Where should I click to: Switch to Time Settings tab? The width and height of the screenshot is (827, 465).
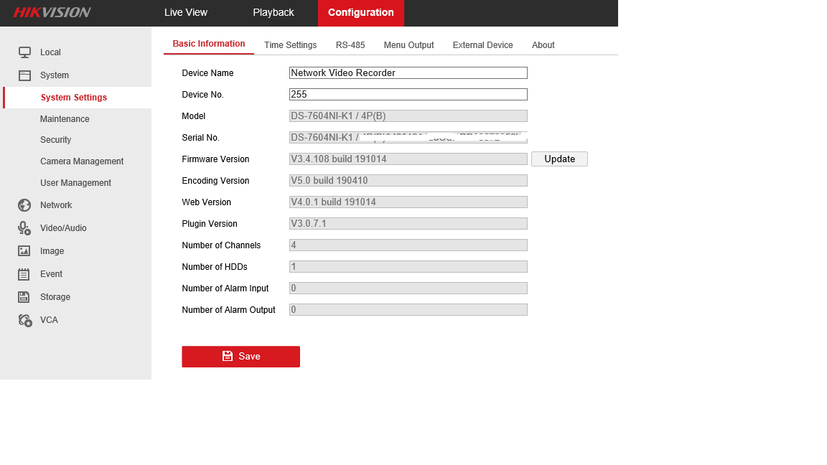point(290,45)
